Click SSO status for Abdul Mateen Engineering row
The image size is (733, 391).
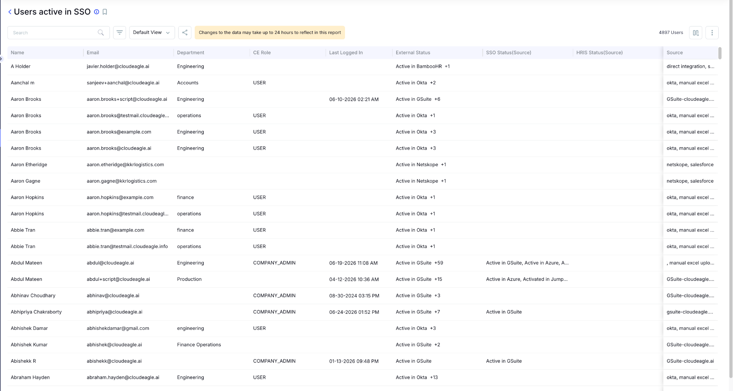pyautogui.click(x=527, y=263)
